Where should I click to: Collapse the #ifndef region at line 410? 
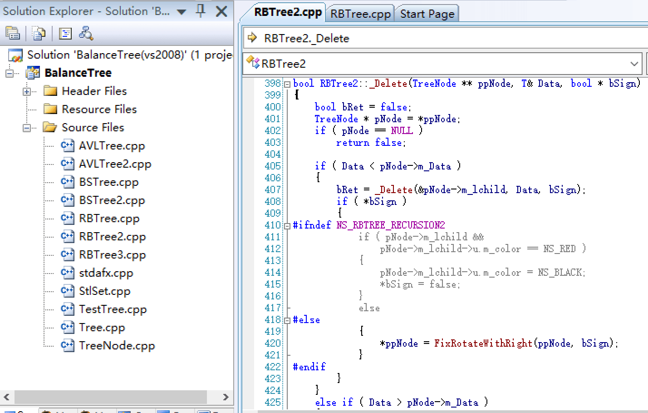(287, 226)
